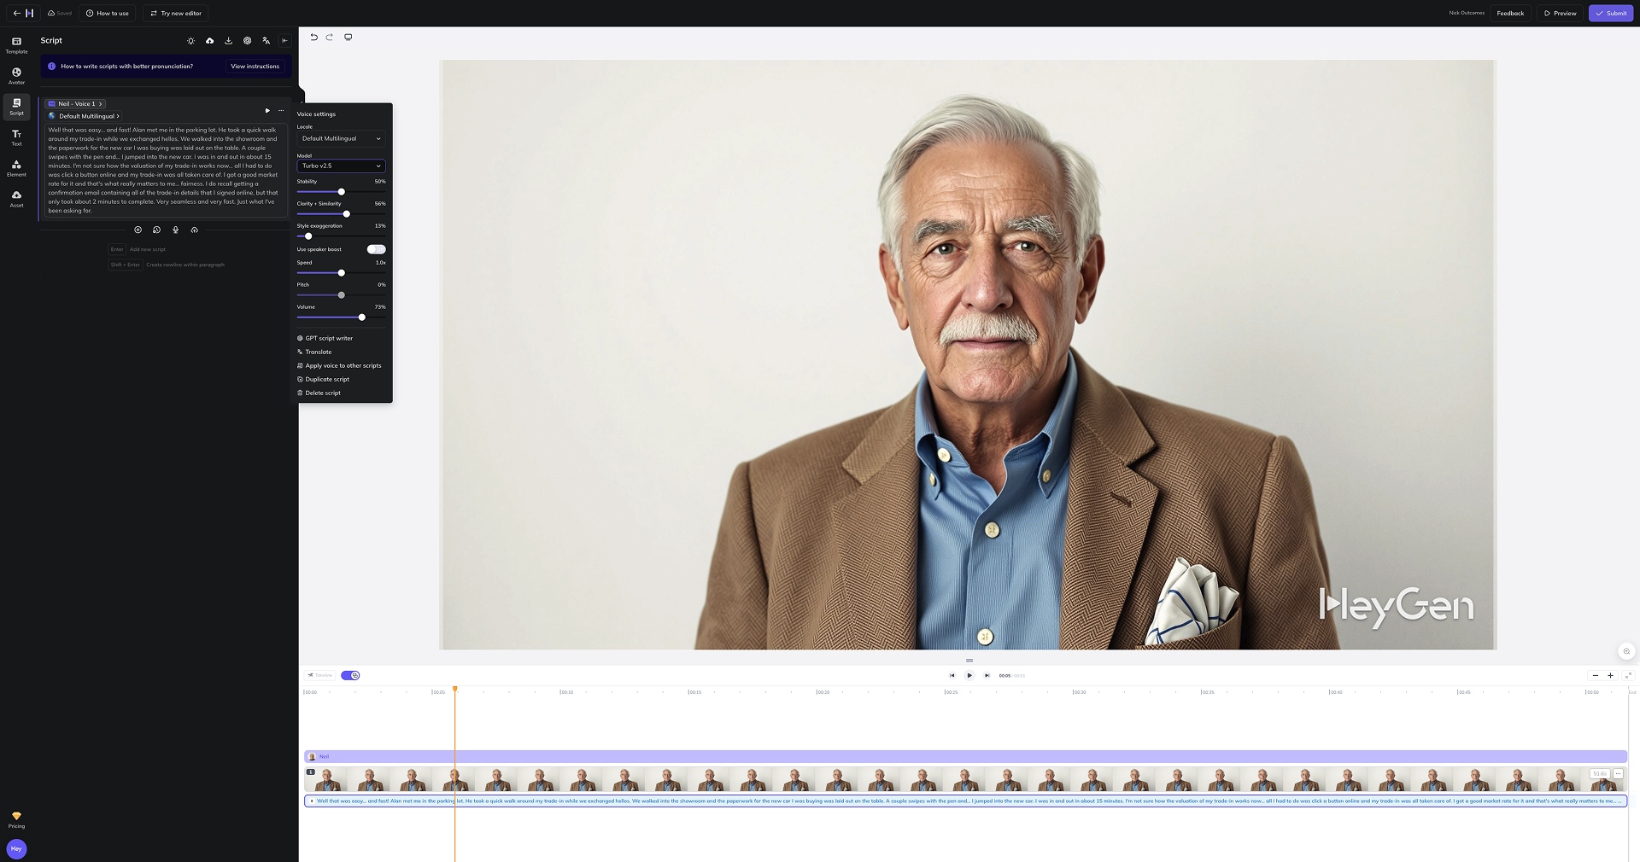Select Delete script
The image size is (1640, 862).
click(x=319, y=393)
